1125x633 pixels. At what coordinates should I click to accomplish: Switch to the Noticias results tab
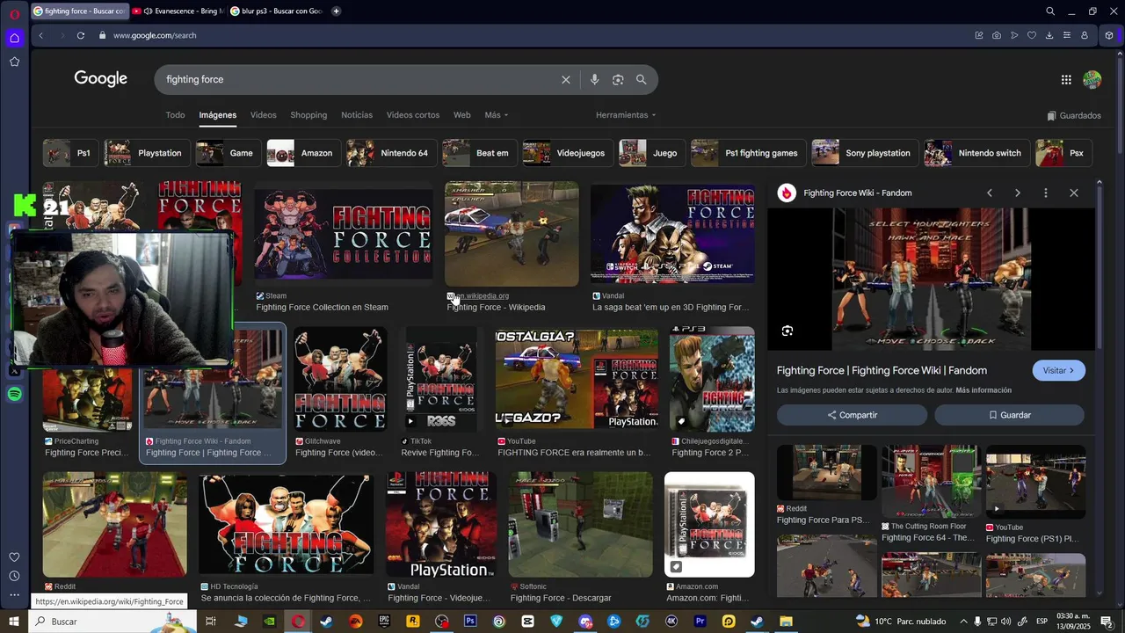[x=357, y=115]
